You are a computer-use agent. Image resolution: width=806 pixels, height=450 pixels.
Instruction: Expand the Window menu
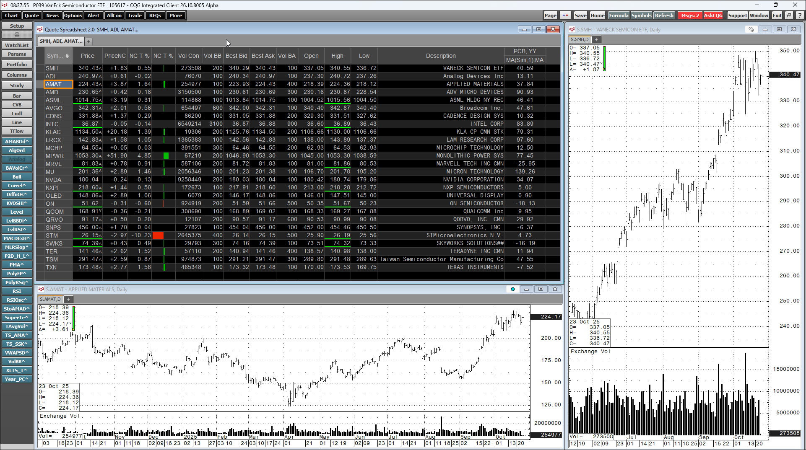click(x=759, y=16)
